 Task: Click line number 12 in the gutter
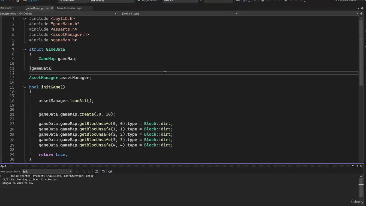[x=12, y=73]
